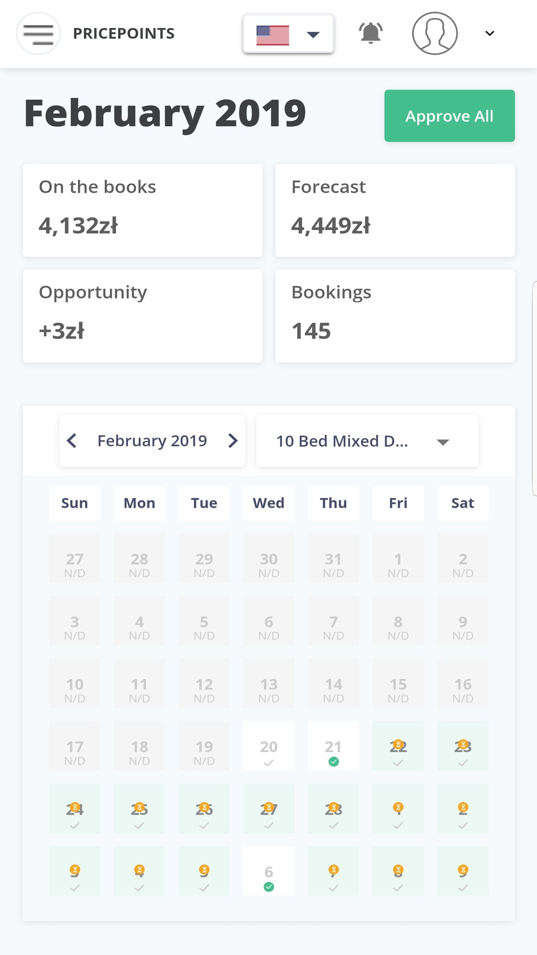Toggle green approved check on day 6
The image size is (537, 955).
(268, 887)
